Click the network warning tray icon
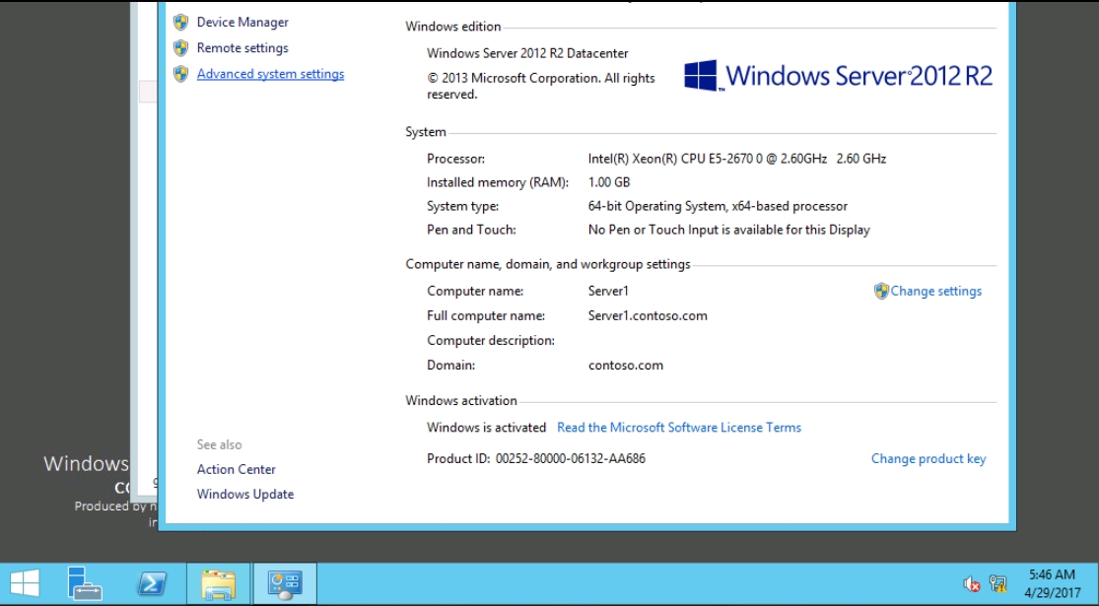 (x=998, y=583)
